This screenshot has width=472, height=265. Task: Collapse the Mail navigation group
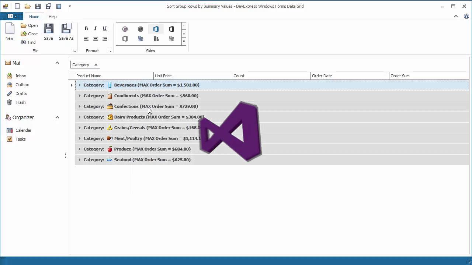point(57,63)
